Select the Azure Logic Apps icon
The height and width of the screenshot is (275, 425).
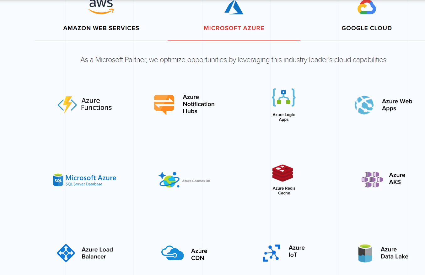tap(283, 98)
